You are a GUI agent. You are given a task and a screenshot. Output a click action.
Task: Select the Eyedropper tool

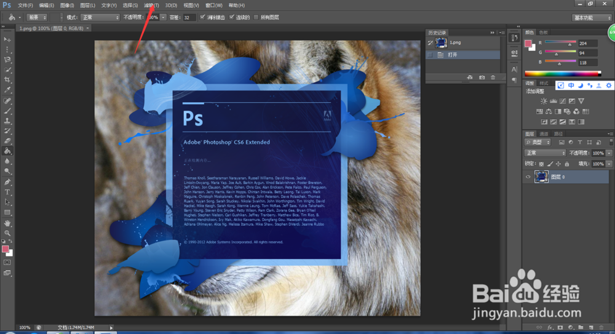(x=7, y=90)
